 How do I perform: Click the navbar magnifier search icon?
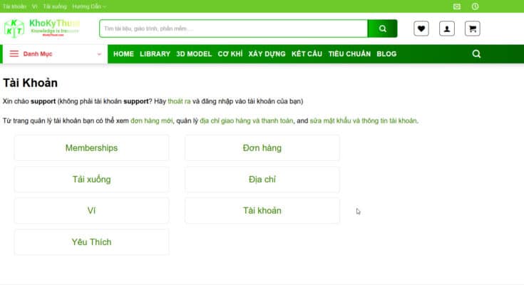(476, 53)
